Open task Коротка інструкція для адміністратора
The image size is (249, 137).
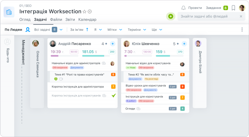point(78,87)
